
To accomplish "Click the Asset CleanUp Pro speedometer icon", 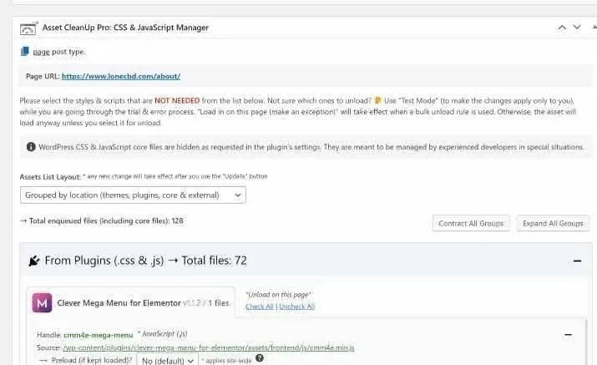I will coord(28,28).
